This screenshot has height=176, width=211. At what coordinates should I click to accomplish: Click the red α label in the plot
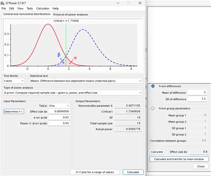tap(75, 58)
